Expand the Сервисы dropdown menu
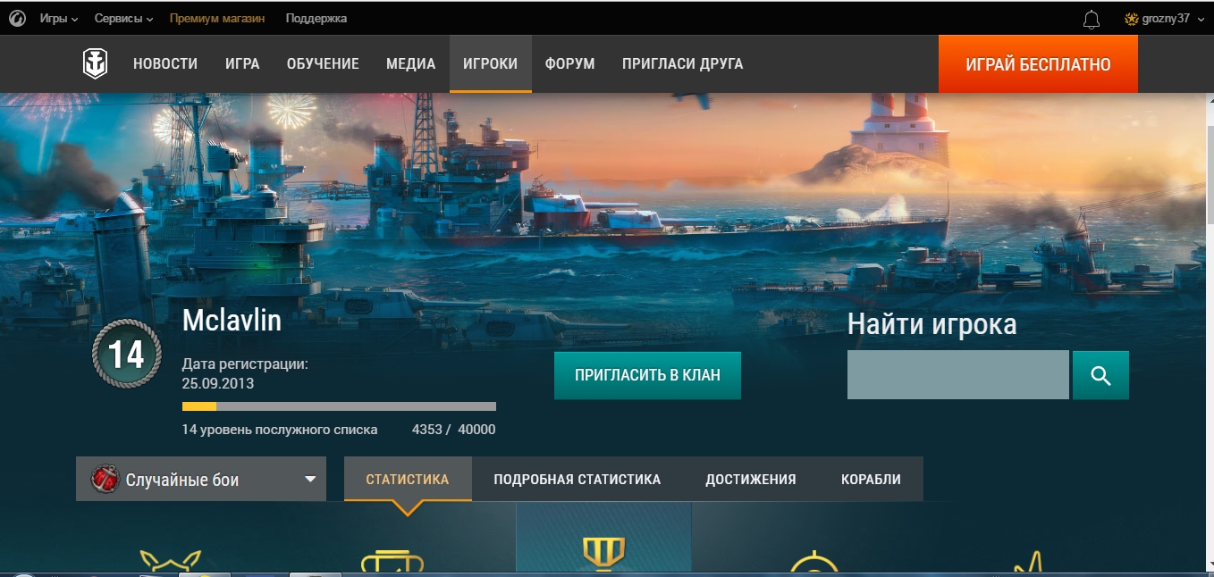The width and height of the screenshot is (1214, 577). pos(124,18)
